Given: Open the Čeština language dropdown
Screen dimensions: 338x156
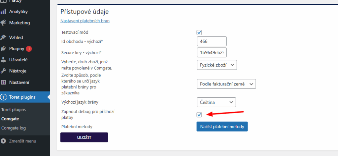Looking at the screenshot, I should (x=216, y=102).
